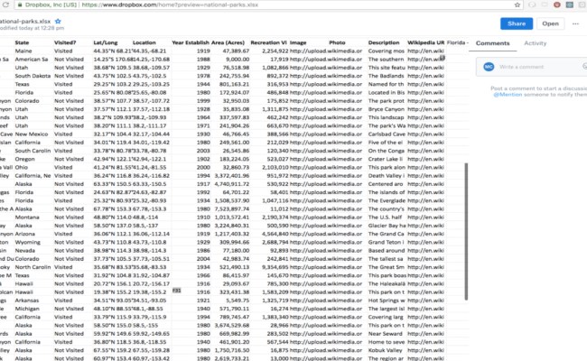Click the red circular browser extension icon

click(x=557, y=5)
